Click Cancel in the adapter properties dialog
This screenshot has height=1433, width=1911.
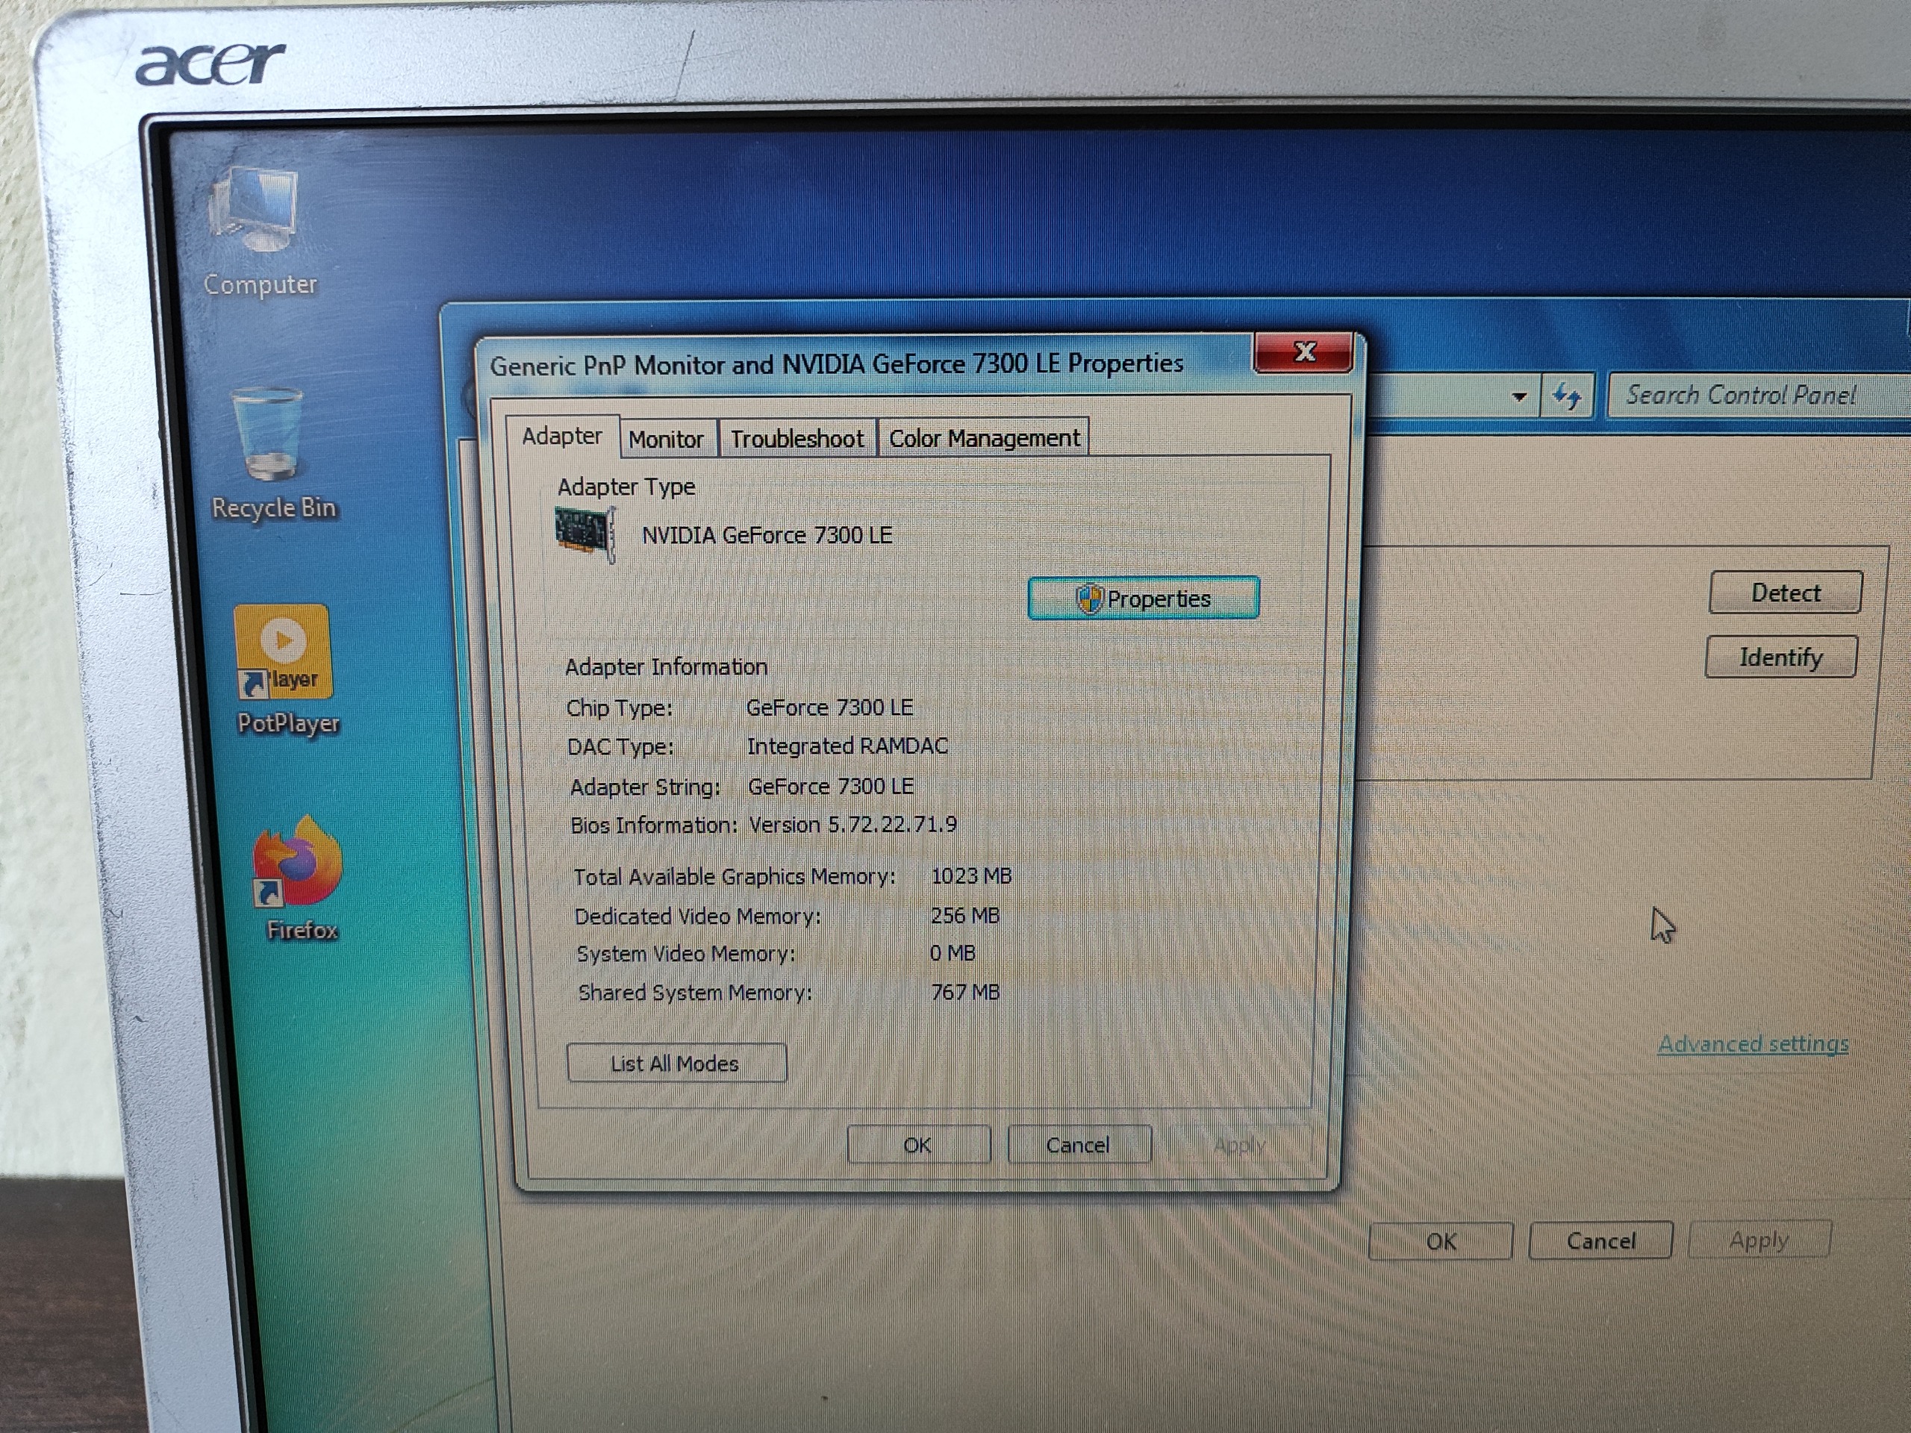click(x=1078, y=1146)
